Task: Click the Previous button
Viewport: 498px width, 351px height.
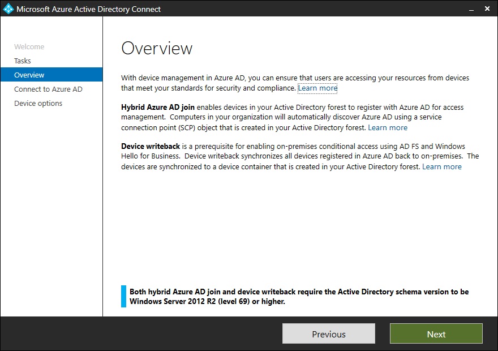Action: pyautogui.click(x=329, y=334)
